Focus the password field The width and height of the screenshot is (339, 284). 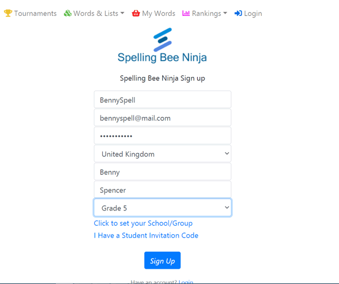(x=163, y=136)
